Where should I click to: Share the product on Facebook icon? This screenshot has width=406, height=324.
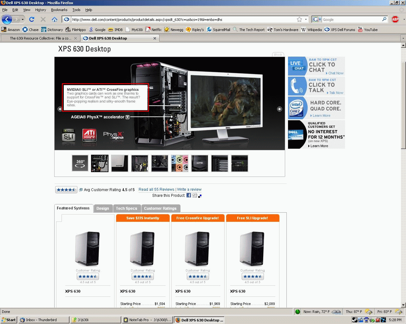click(189, 195)
